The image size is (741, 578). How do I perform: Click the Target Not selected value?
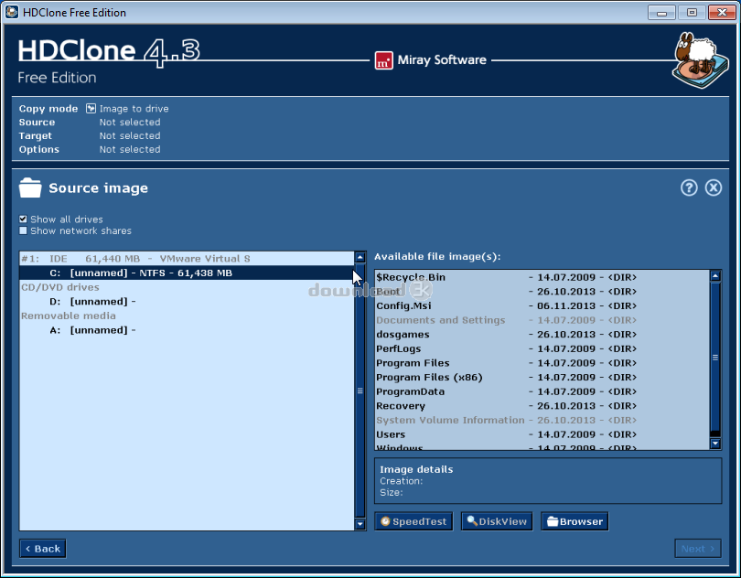click(130, 136)
